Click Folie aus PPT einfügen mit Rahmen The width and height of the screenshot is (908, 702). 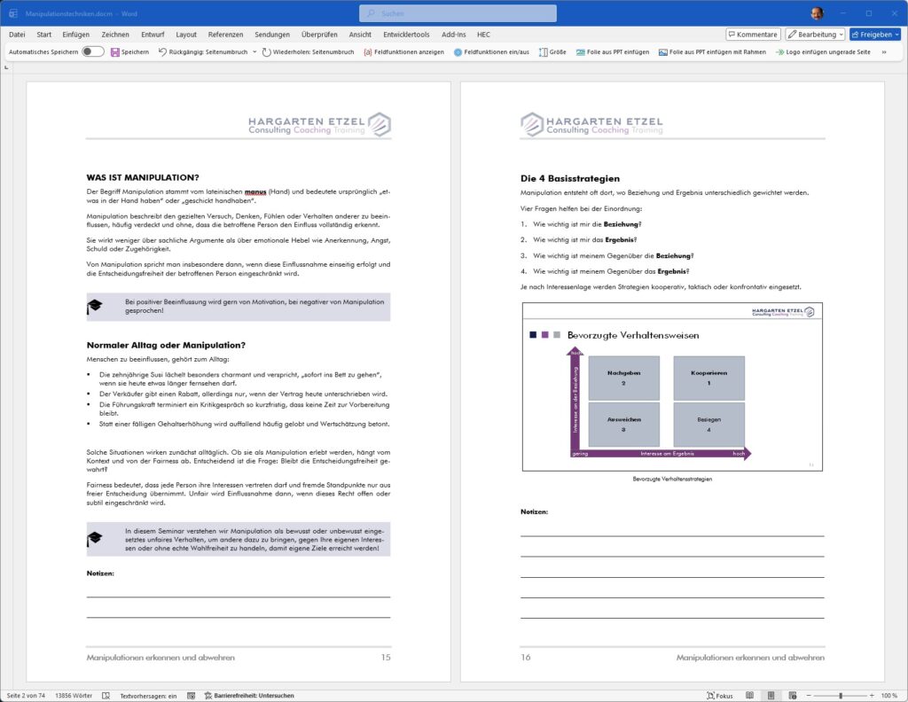663,52
